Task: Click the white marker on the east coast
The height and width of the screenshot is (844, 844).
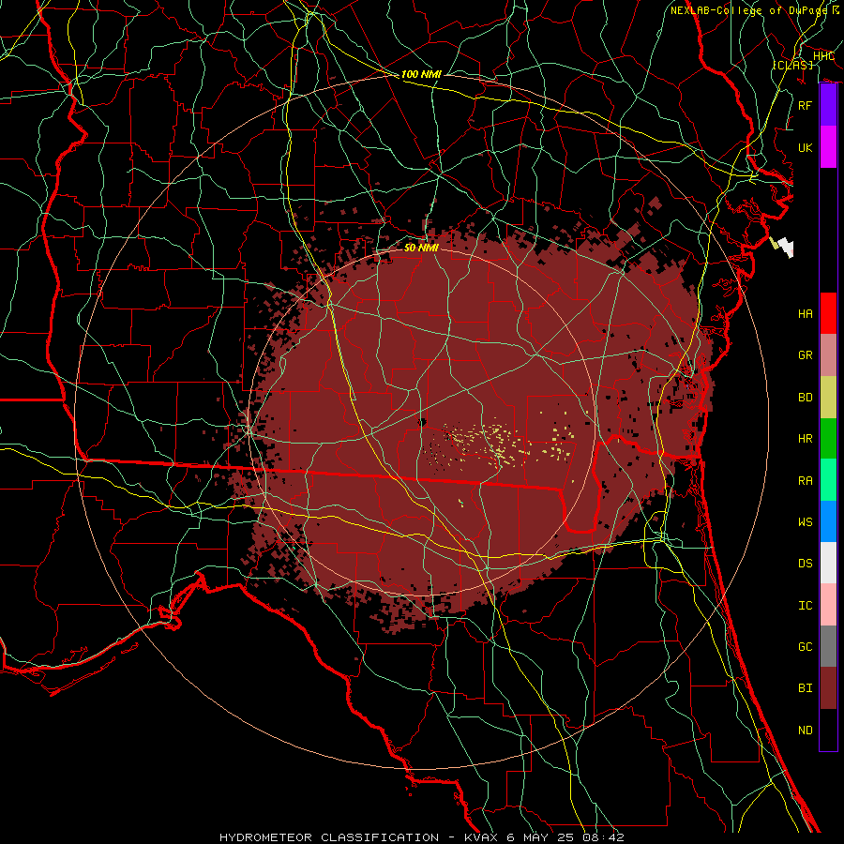Action: click(787, 247)
